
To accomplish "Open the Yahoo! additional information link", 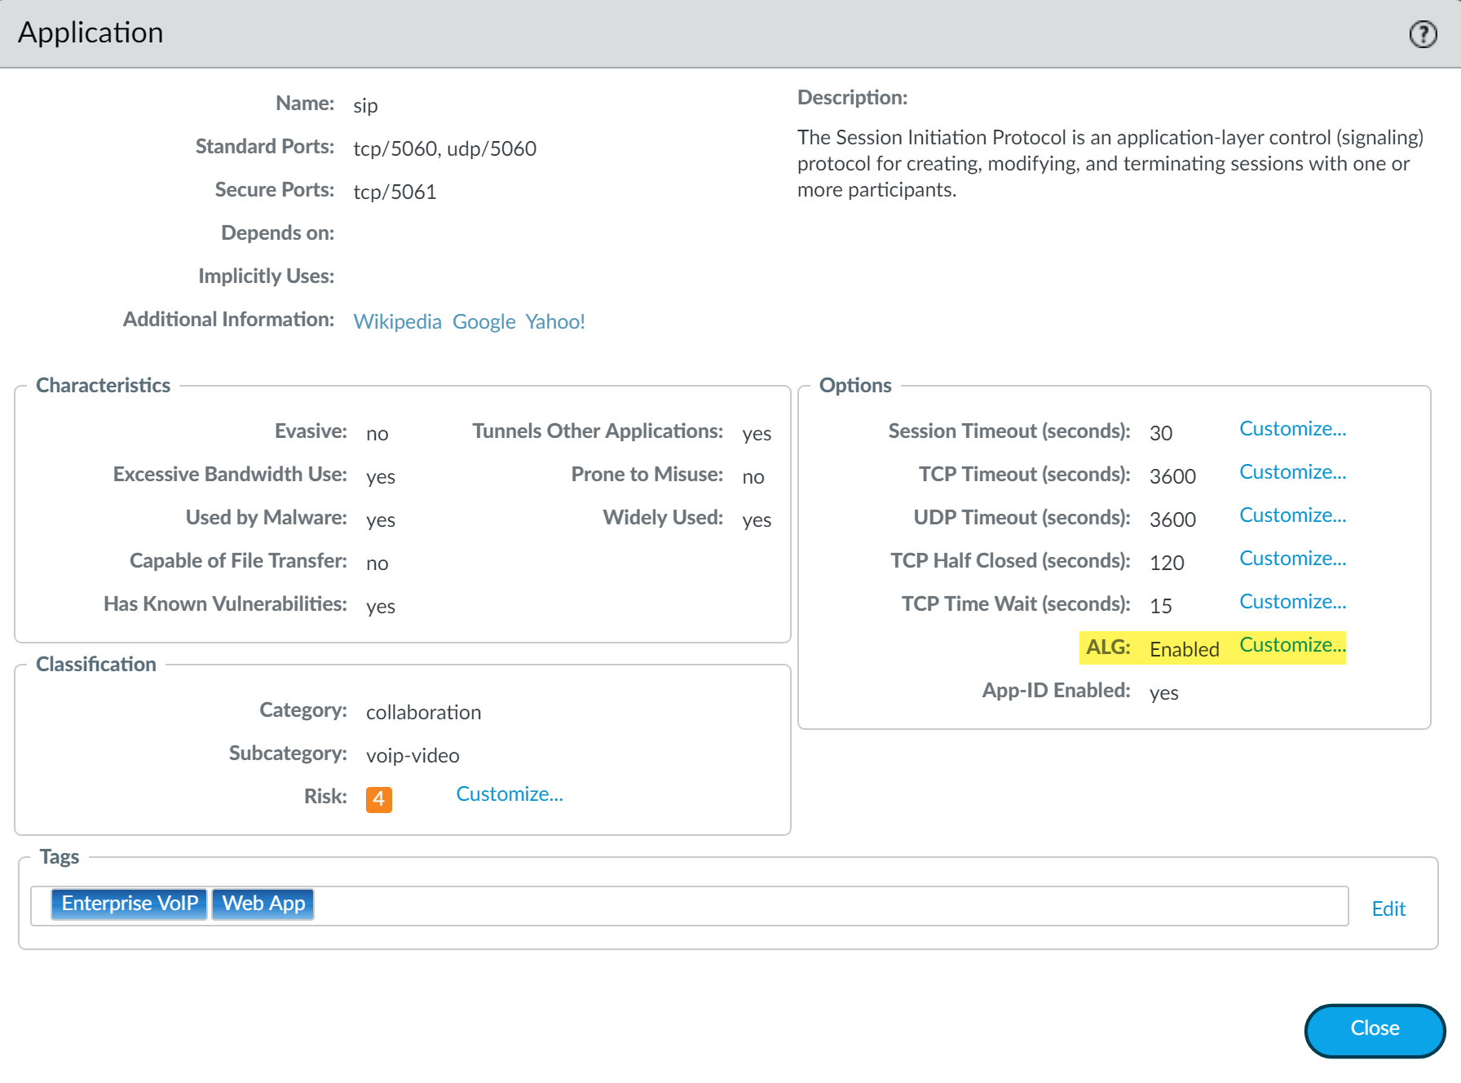I will click(x=554, y=321).
